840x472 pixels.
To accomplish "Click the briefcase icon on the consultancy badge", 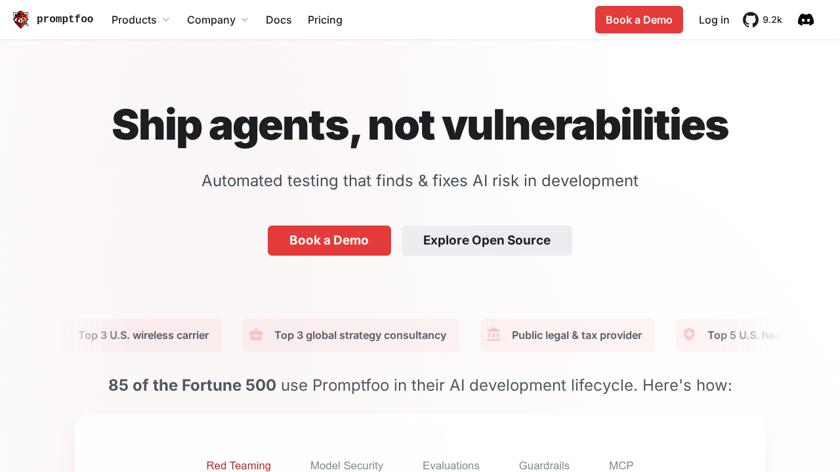I will (x=255, y=335).
